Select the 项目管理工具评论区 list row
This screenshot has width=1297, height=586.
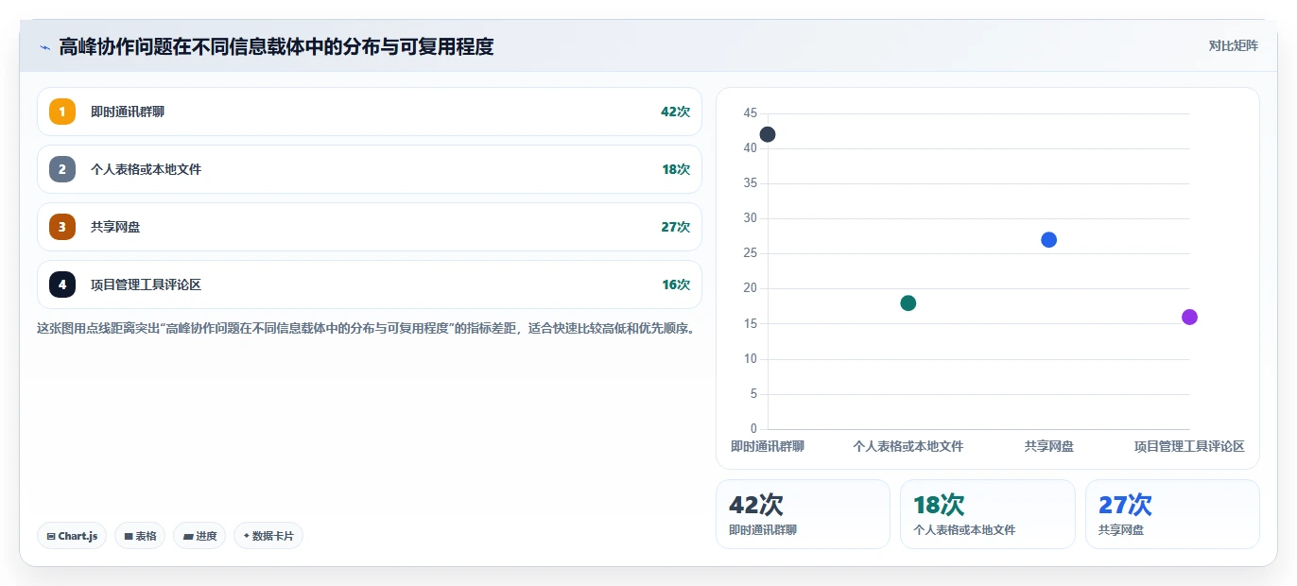pyautogui.click(x=370, y=284)
